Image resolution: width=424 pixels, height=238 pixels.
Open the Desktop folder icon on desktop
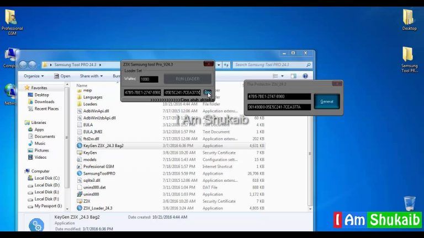click(409, 20)
